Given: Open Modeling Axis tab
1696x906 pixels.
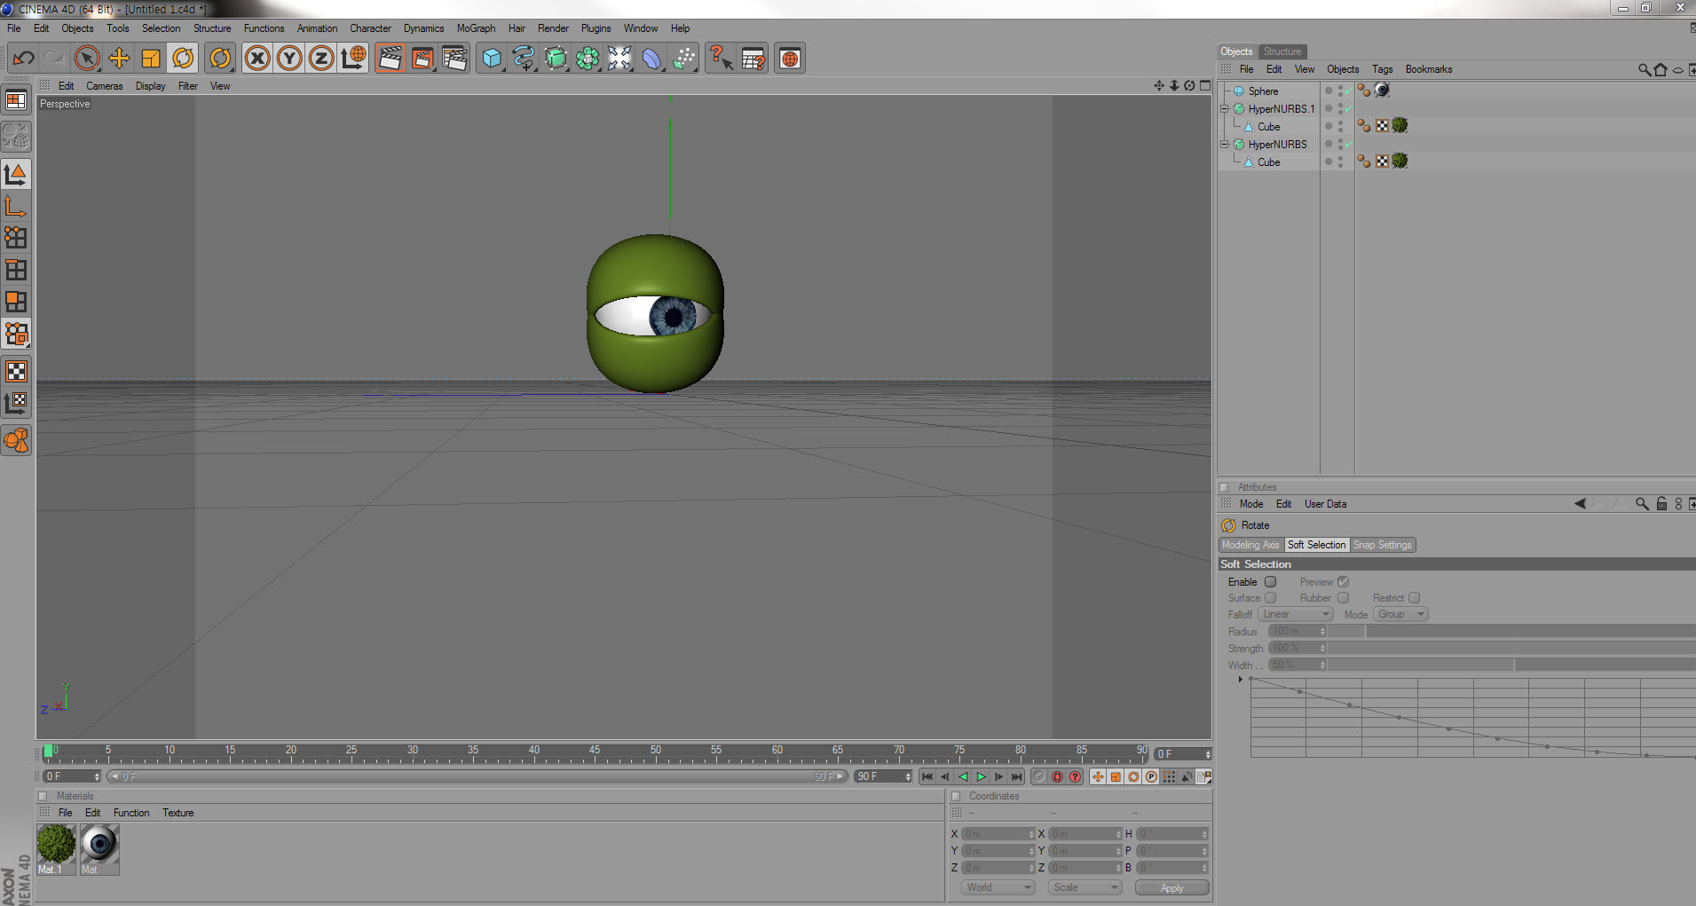Looking at the screenshot, I should (1250, 545).
